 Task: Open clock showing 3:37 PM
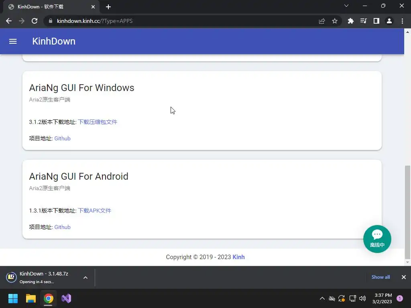tap(382, 298)
